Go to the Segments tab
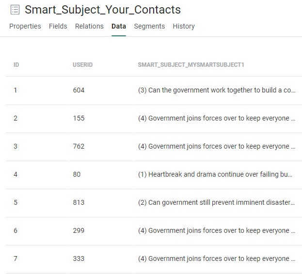 [x=149, y=26]
